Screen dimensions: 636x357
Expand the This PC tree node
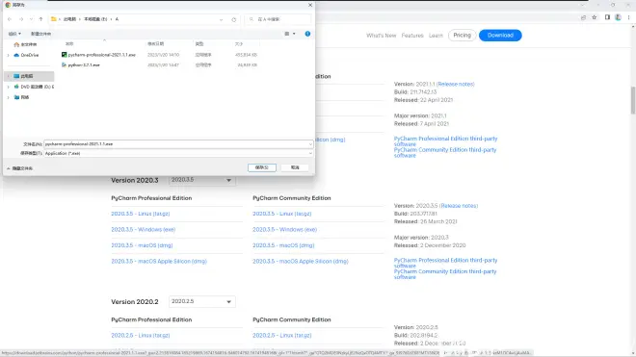[8, 76]
